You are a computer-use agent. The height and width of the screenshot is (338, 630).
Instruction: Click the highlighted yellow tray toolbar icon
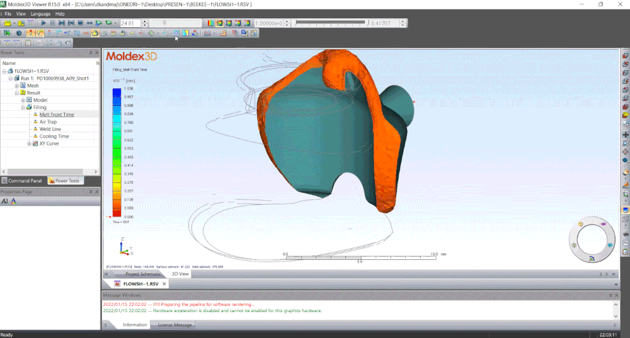pyautogui.click(x=95, y=33)
